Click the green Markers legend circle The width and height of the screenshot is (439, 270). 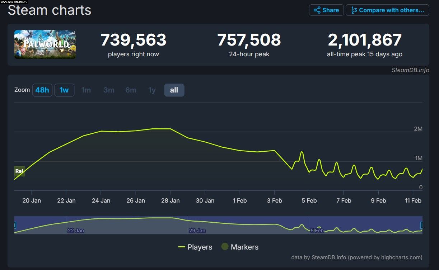pyautogui.click(x=225, y=247)
